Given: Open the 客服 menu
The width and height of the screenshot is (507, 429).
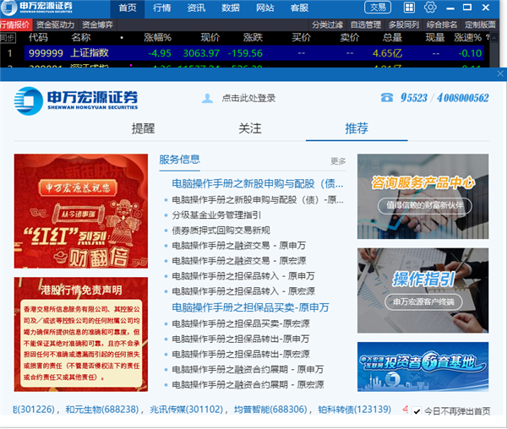Looking at the screenshot, I should tap(299, 8).
